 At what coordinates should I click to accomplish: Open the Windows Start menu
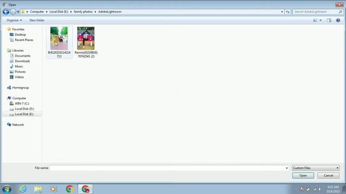tap(6, 189)
